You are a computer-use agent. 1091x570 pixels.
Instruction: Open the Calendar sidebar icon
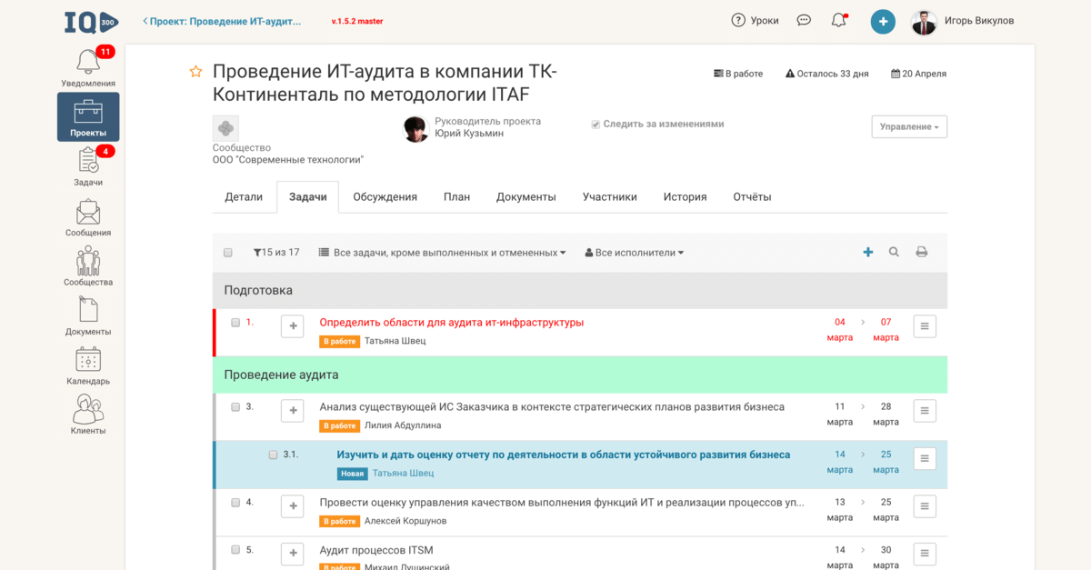coord(88,365)
